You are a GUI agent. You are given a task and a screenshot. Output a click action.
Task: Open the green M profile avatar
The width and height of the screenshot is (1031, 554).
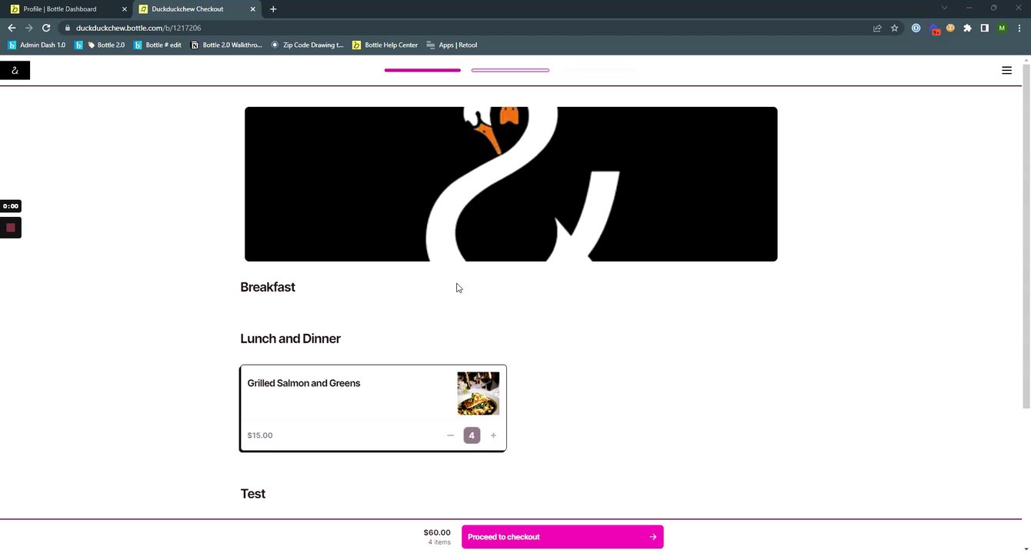click(1002, 28)
